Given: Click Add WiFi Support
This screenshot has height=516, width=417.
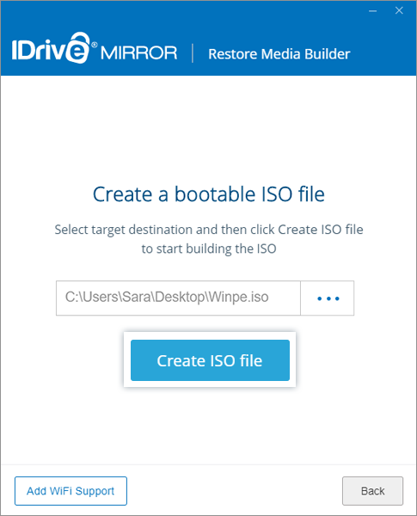Looking at the screenshot, I should click(71, 491).
